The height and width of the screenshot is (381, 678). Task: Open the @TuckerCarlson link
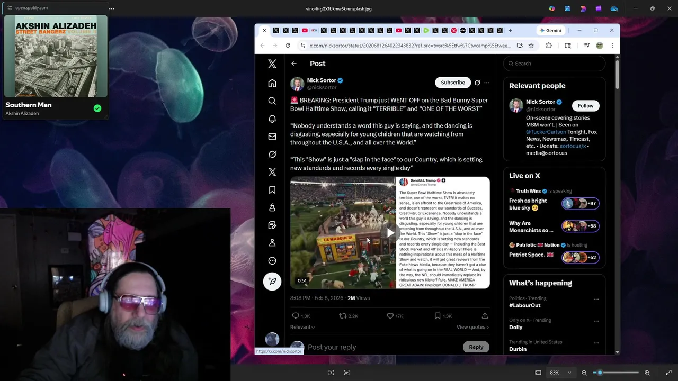[546, 132]
